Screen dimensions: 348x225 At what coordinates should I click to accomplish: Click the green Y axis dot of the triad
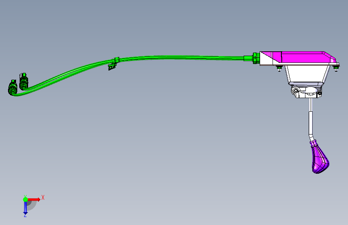click(25, 199)
